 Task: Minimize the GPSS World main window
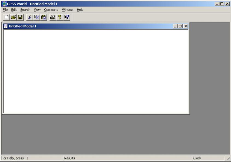pos(216,4)
